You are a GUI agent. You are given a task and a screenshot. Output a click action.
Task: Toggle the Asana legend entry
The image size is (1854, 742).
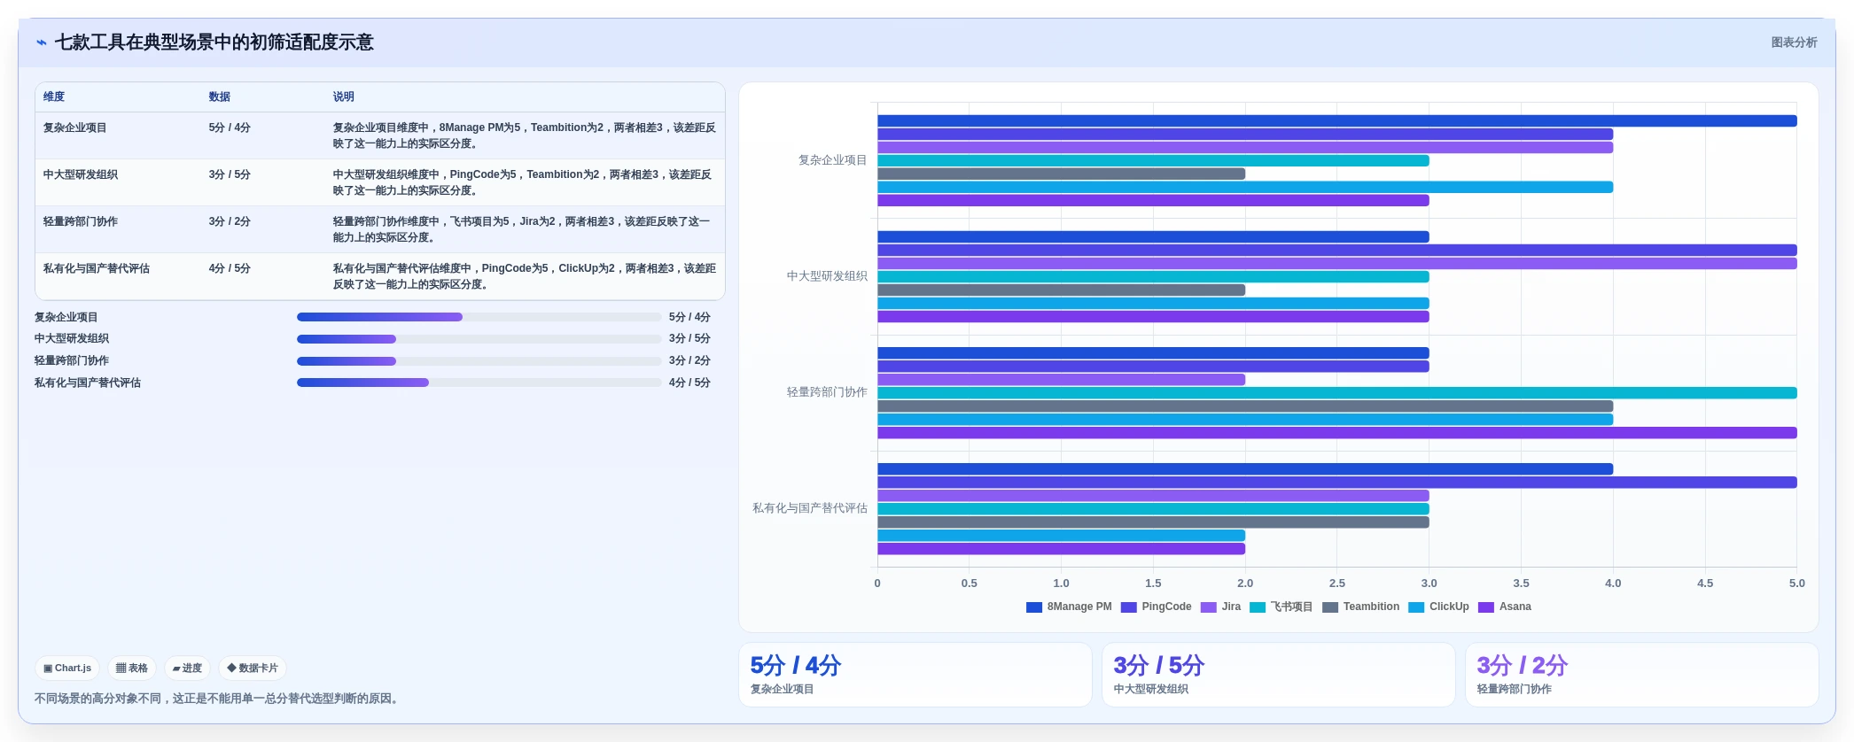tap(1505, 607)
